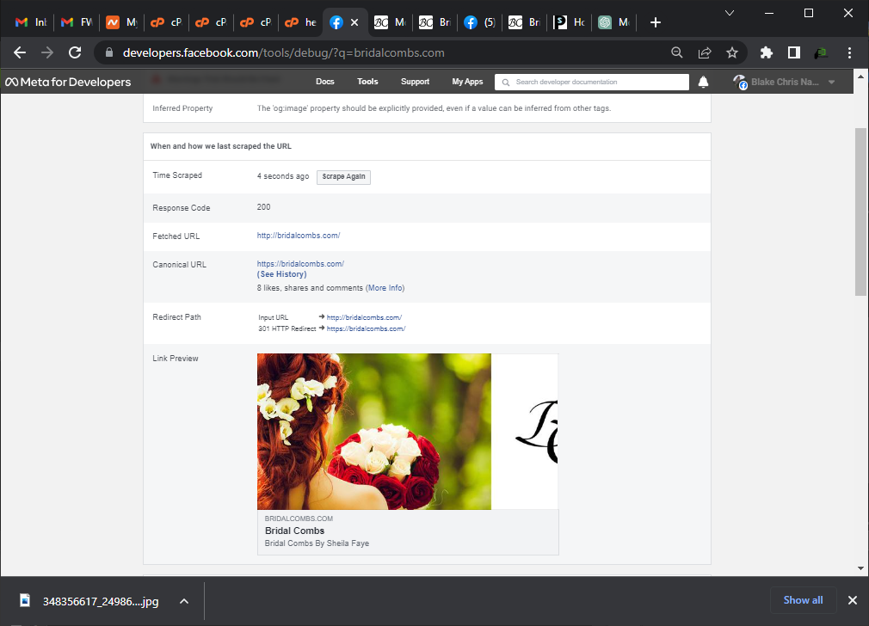Click the Scrape Again button
This screenshot has width=869, height=626.
343,177
